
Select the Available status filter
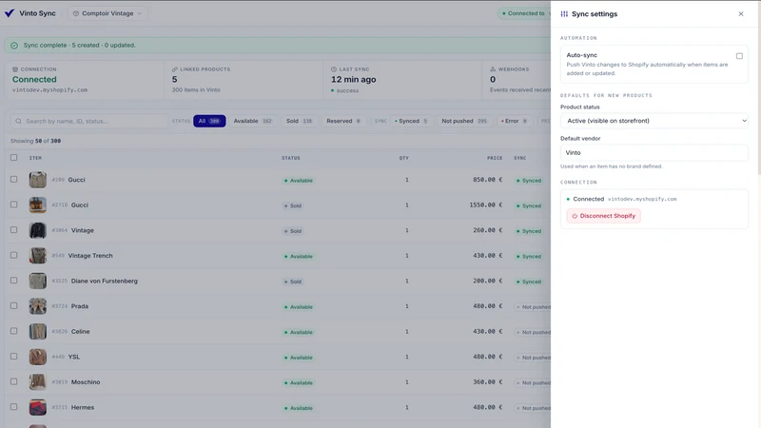tap(252, 121)
